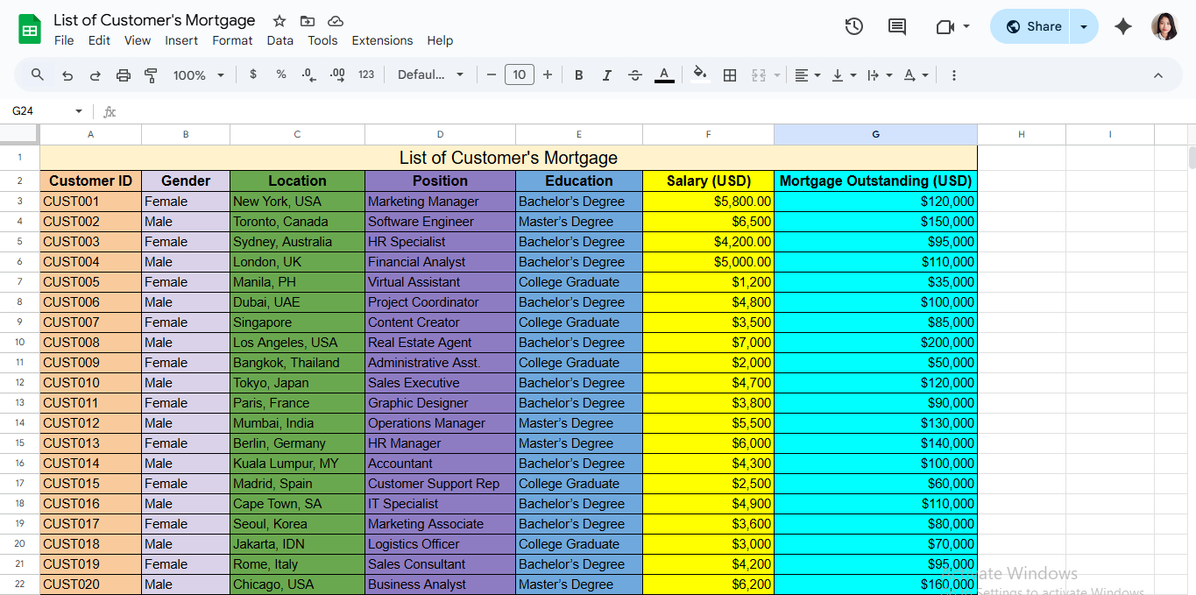Click the undo arrow icon
The image size is (1196, 595).
click(x=67, y=75)
